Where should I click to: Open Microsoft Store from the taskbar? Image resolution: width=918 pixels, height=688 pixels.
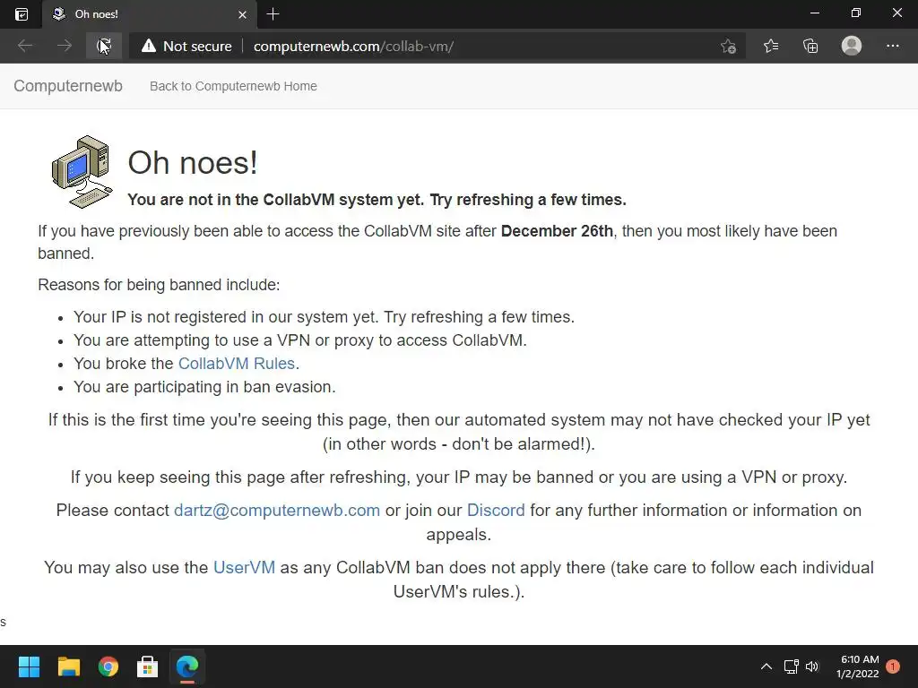click(148, 666)
